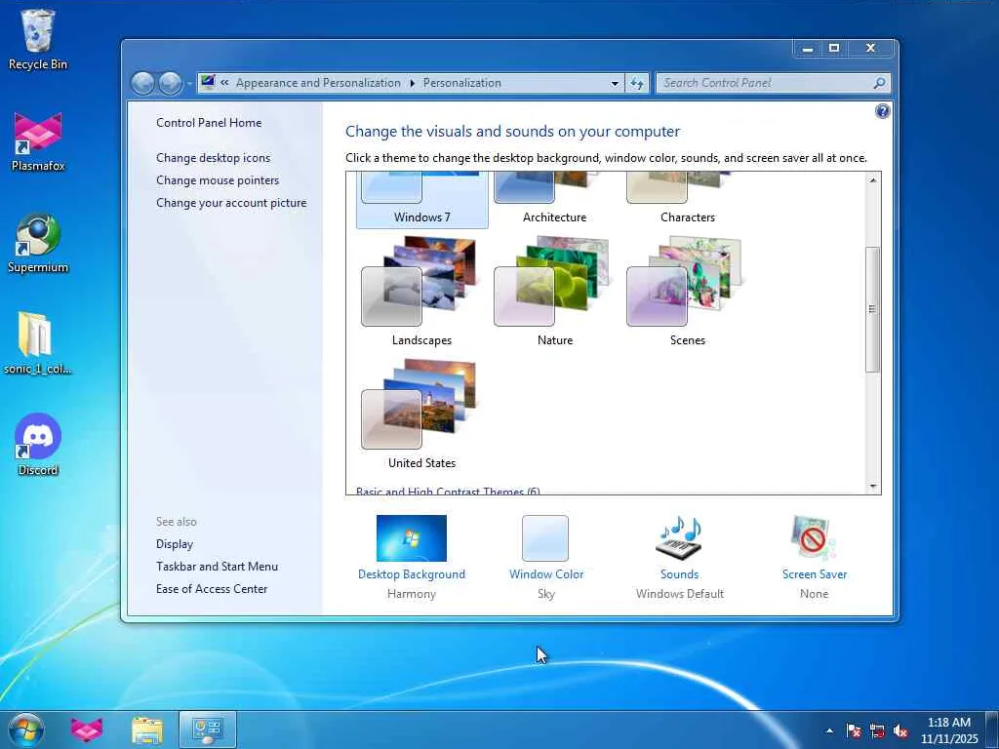Screen dimensions: 999x749
Task: Show hidden tray icons arrow
Action: [829, 730]
